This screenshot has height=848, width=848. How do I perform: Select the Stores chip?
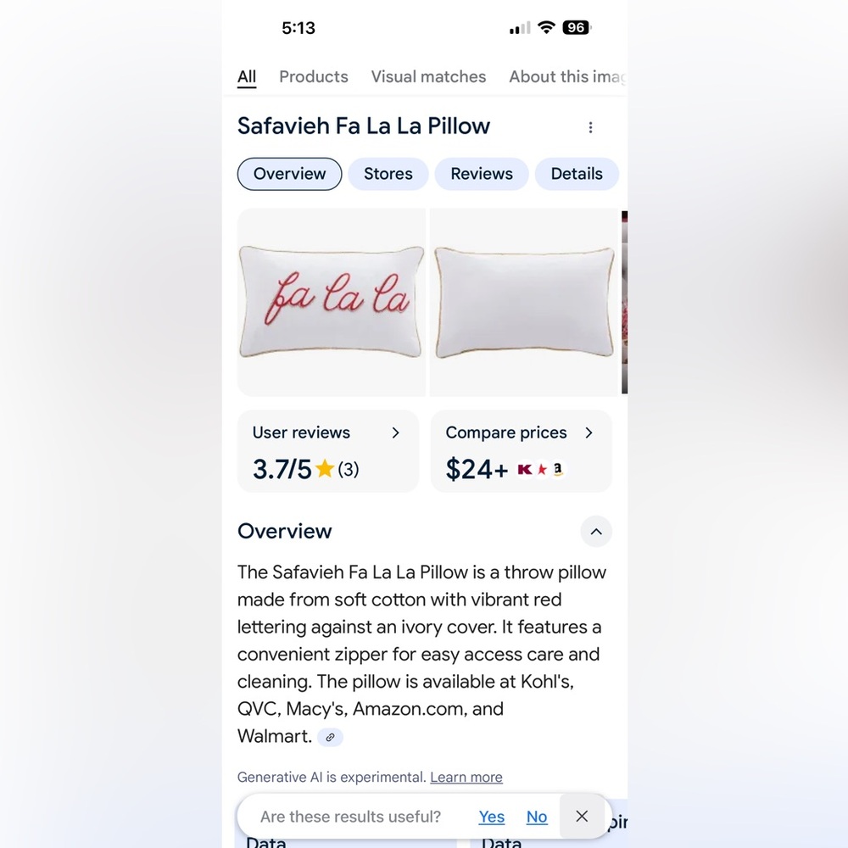point(388,174)
